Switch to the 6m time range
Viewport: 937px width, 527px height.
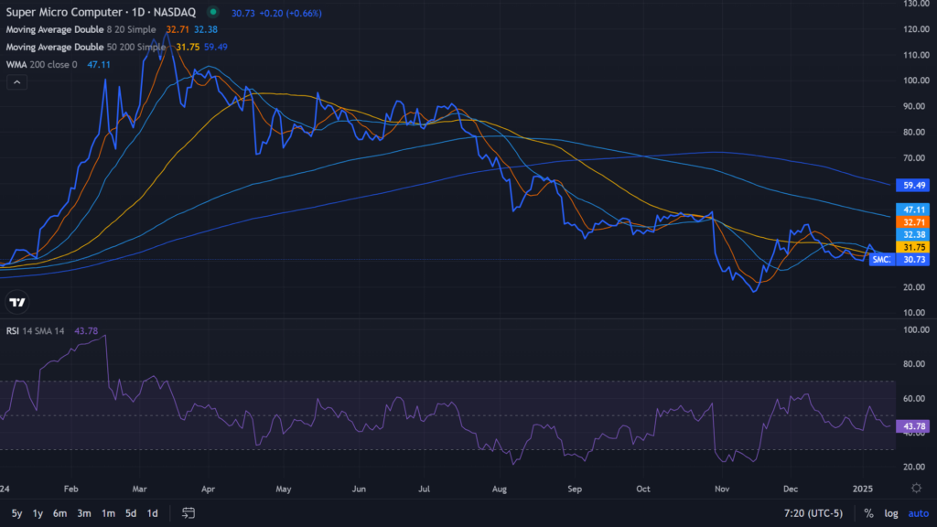[59, 513]
